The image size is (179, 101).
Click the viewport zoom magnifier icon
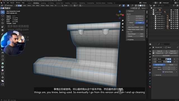point(123,20)
